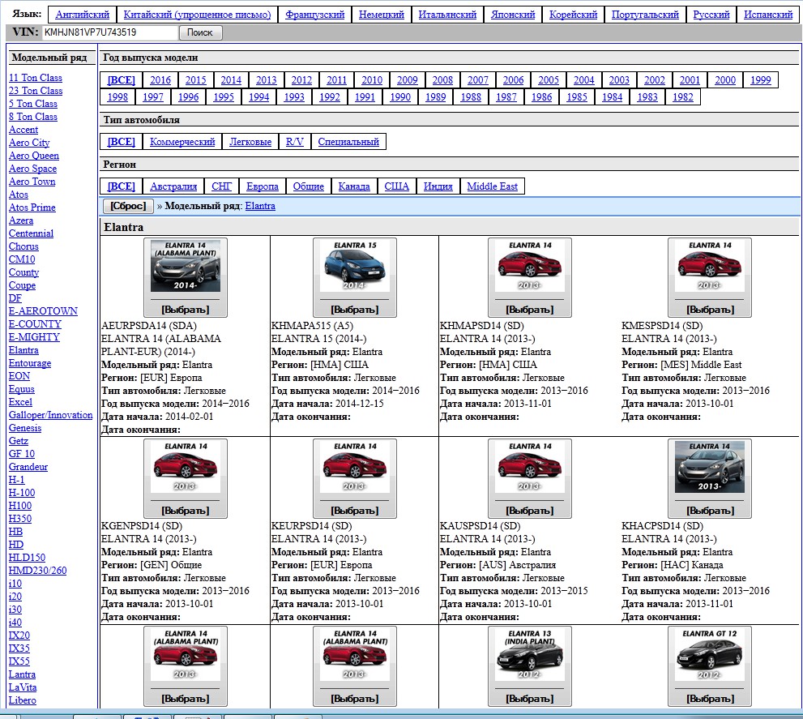Click the VIN input field
Screen dimensions: 803x719
[109, 32]
